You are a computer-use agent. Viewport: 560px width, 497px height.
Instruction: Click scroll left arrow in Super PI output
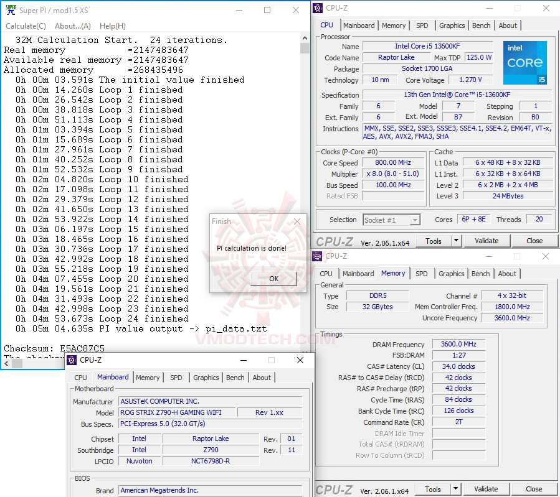pyautogui.click(x=6, y=364)
